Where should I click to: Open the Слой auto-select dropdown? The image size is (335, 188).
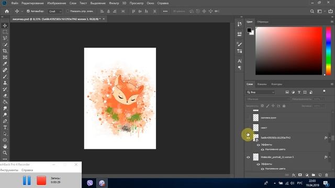[x=55, y=11]
